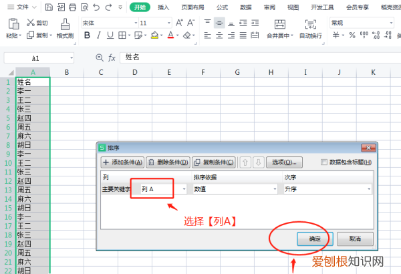Switch to the 页面布局 ribbon tab
Screen dimensions: 401x274
click(x=193, y=7)
